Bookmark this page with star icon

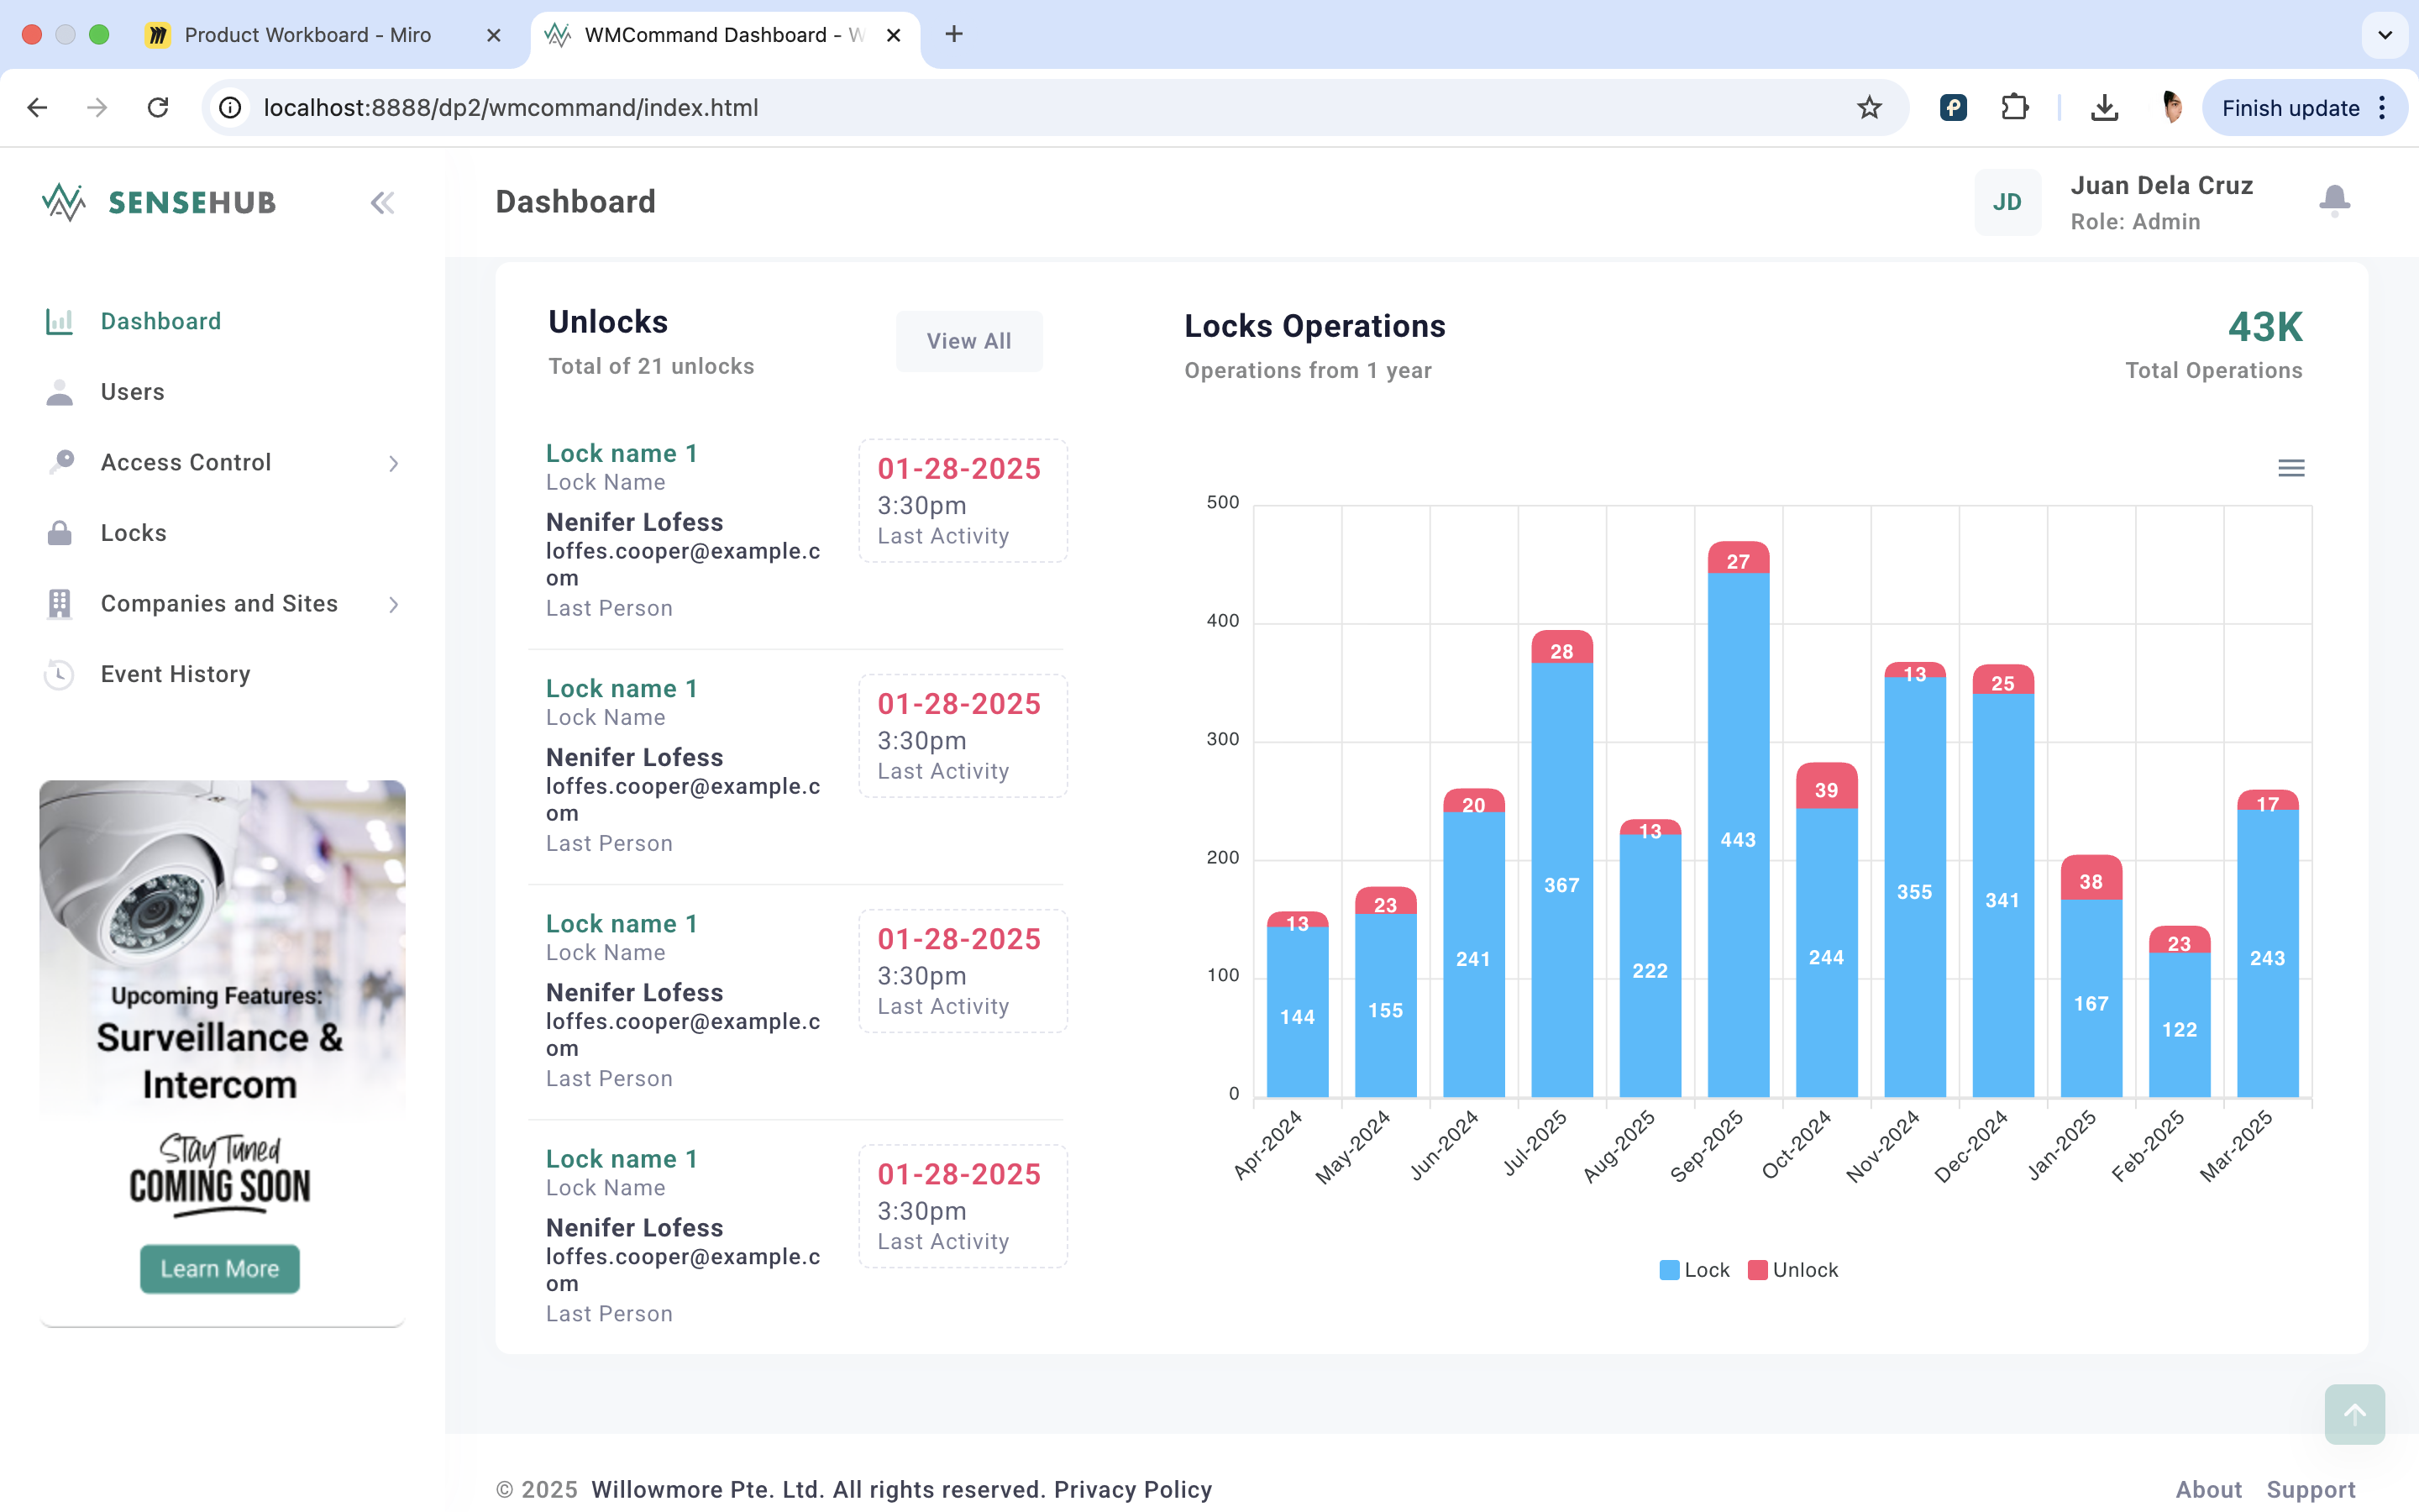[1869, 108]
